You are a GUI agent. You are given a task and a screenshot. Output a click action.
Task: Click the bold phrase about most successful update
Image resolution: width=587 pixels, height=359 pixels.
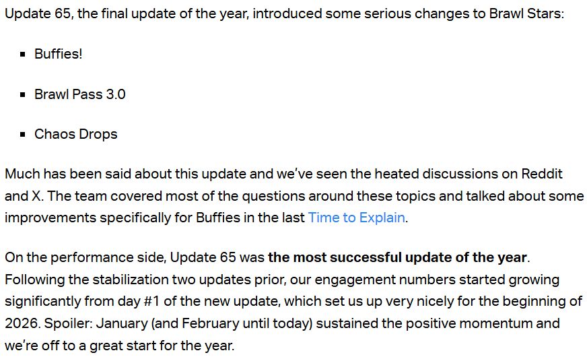click(x=397, y=258)
